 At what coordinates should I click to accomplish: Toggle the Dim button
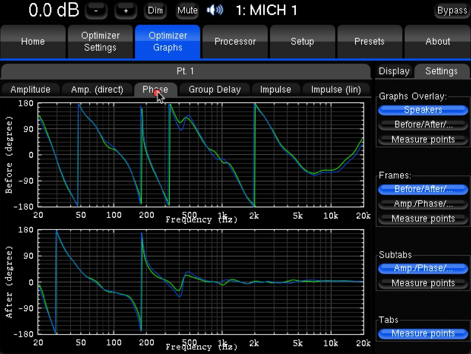[x=155, y=10]
